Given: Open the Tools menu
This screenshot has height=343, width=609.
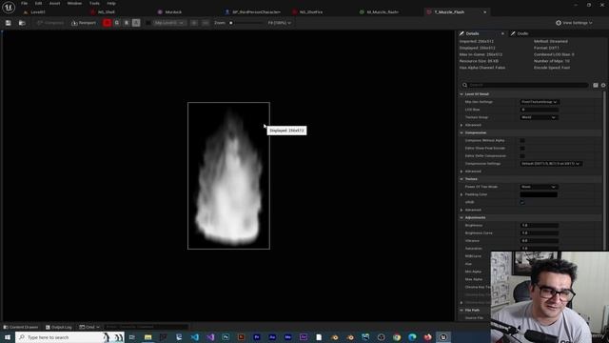Looking at the screenshot, I should 94,3.
